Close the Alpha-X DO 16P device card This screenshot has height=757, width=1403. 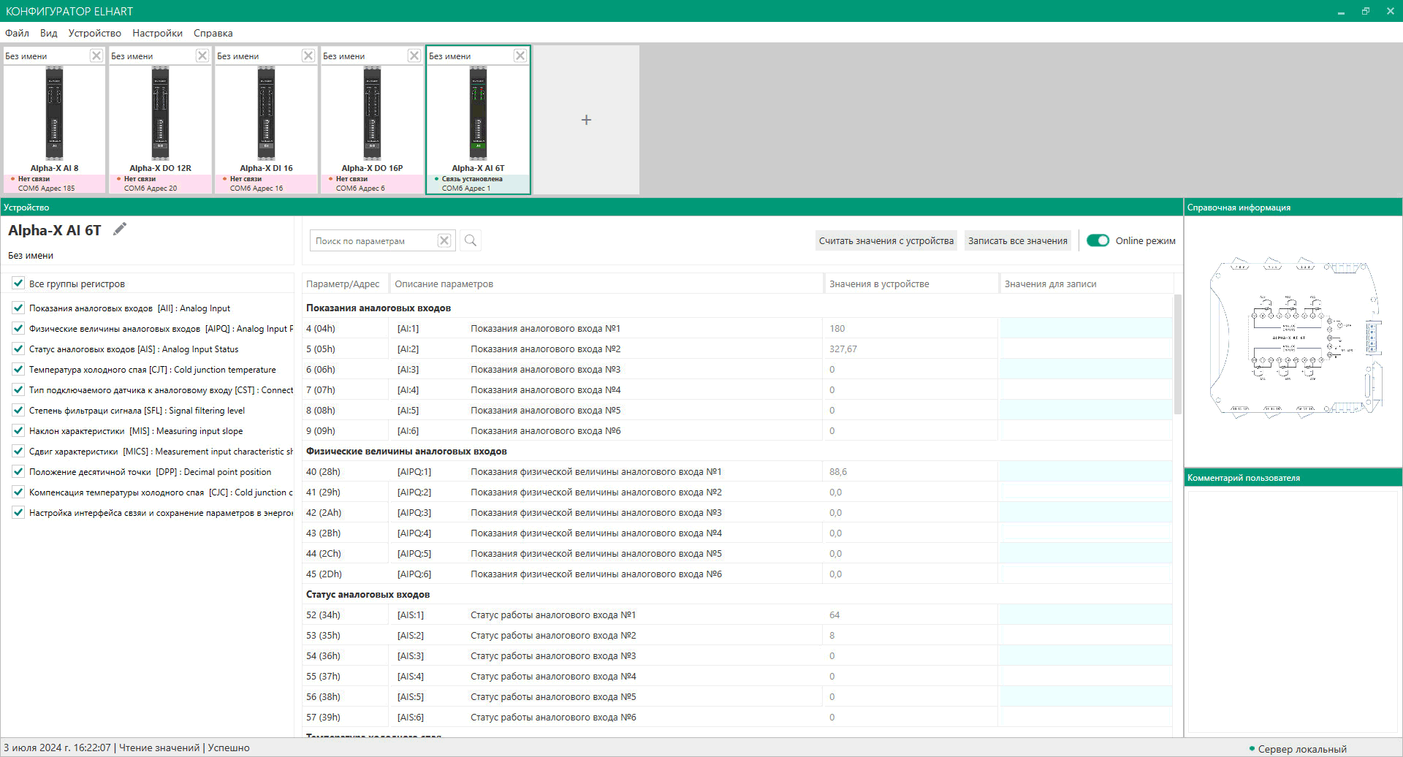(414, 56)
